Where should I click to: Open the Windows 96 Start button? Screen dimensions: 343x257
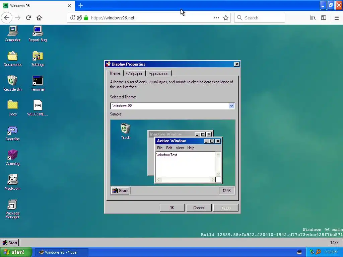pos(10,243)
